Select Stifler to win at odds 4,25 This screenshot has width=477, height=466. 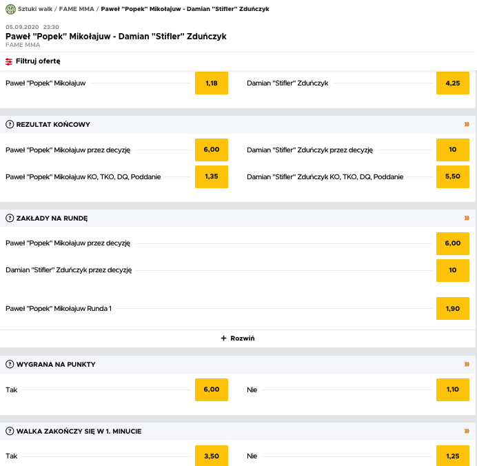(453, 83)
